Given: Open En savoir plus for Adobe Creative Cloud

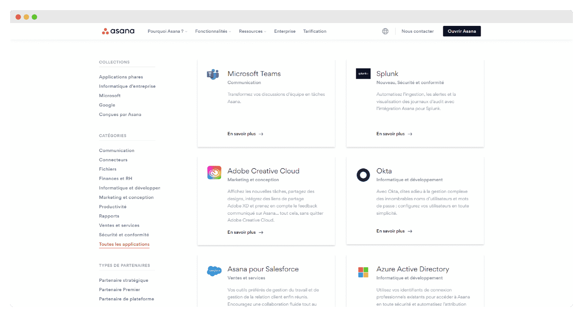Looking at the screenshot, I should click(x=245, y=232).
